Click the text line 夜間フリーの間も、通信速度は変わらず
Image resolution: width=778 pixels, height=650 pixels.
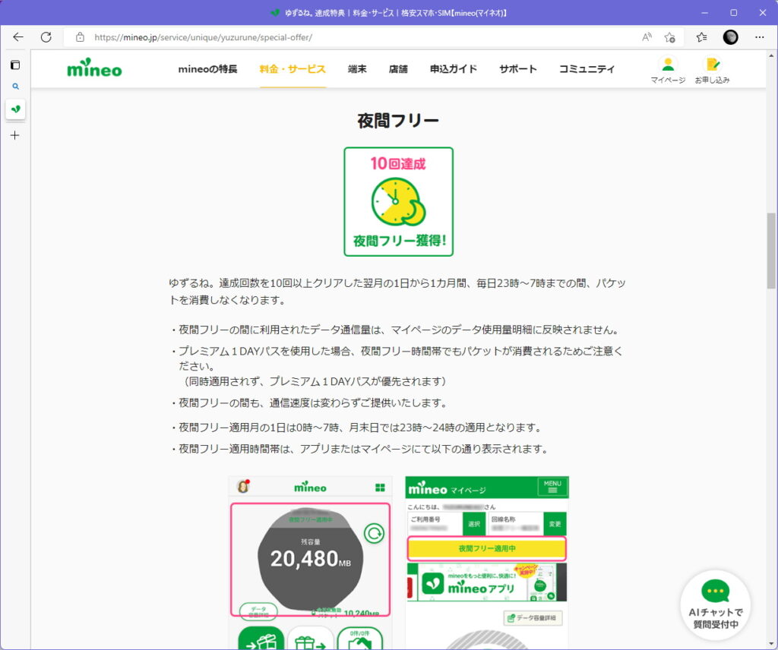point(312,402)
